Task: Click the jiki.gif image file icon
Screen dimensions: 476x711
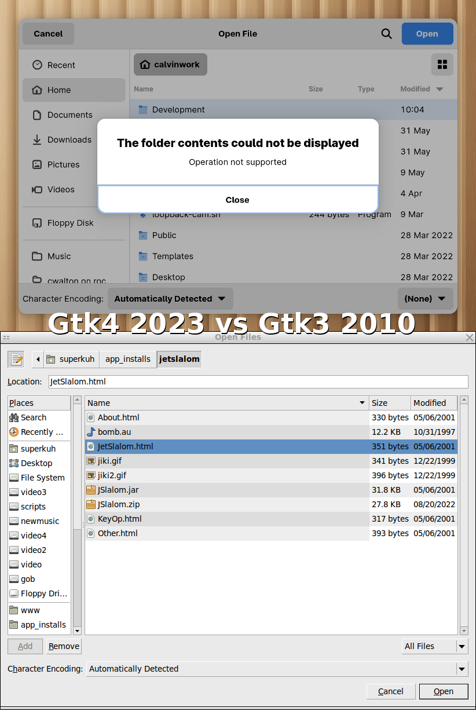Action: point(91,461)
